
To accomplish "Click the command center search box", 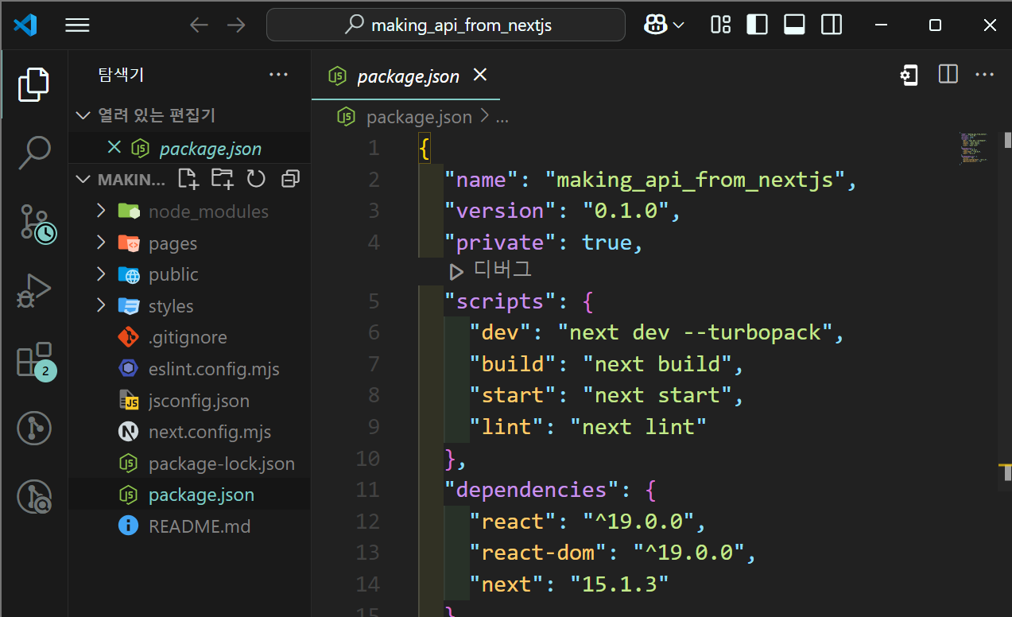I will pyautogui.click(x=445, y=25).
